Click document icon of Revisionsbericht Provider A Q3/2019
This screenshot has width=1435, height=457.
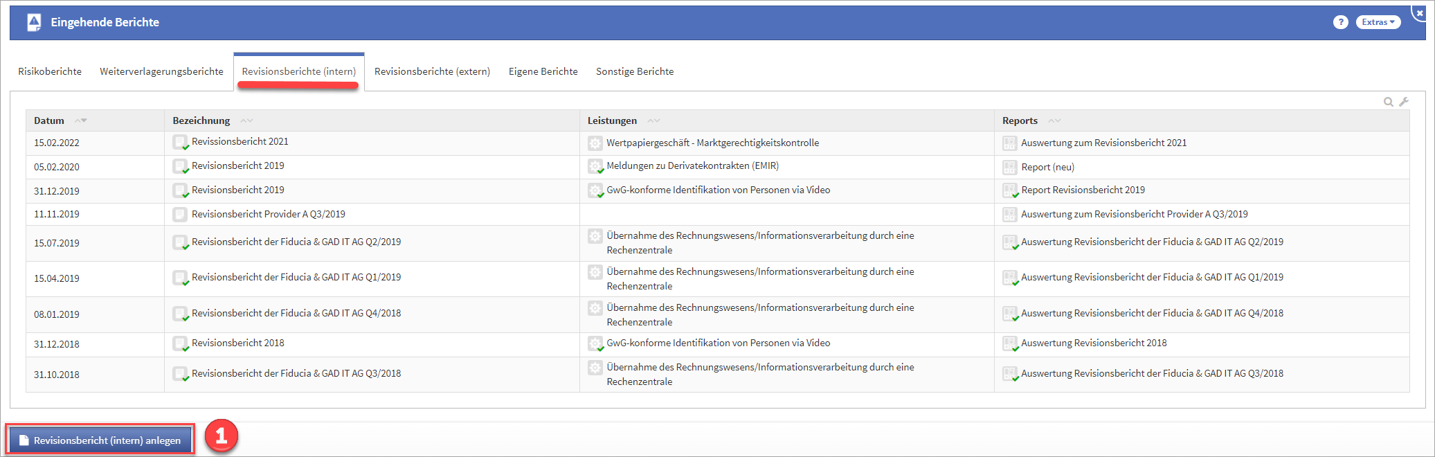point(180,215)
